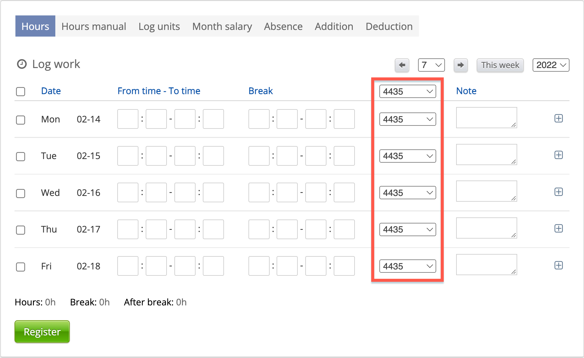Switch to the Hours manual tab
Viewport: 584px width, 358px height.
coord(94,26)
